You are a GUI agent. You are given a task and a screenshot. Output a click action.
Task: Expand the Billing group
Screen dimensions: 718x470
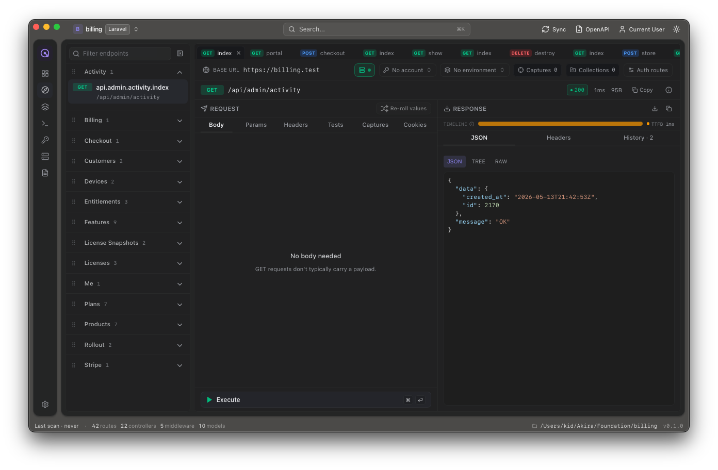tap(179, 121)
